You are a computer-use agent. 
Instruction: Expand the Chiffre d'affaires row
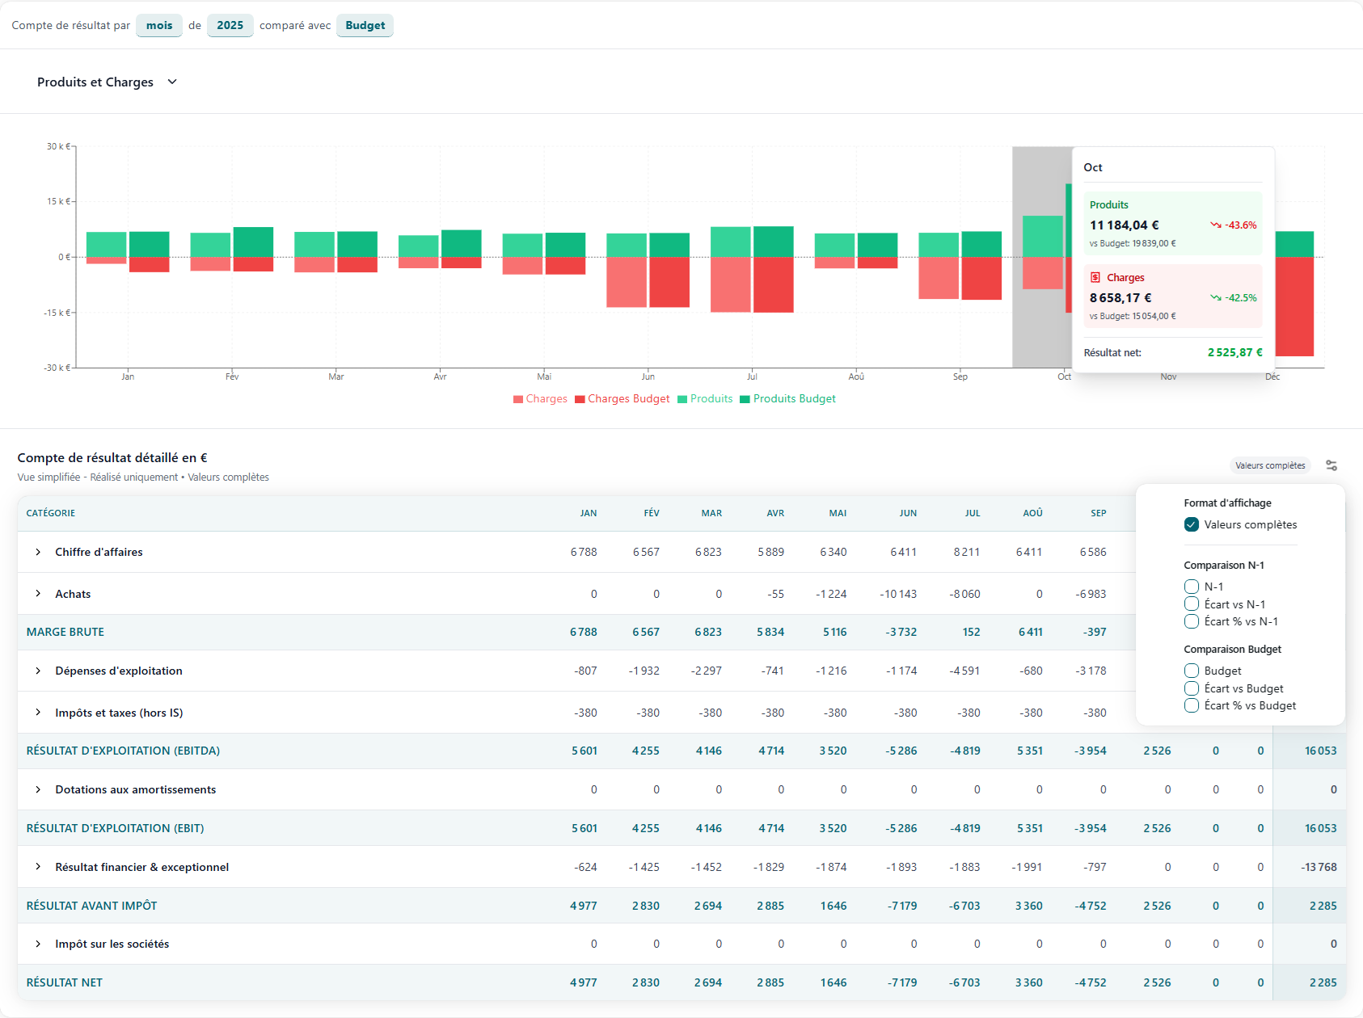(38, 552)
